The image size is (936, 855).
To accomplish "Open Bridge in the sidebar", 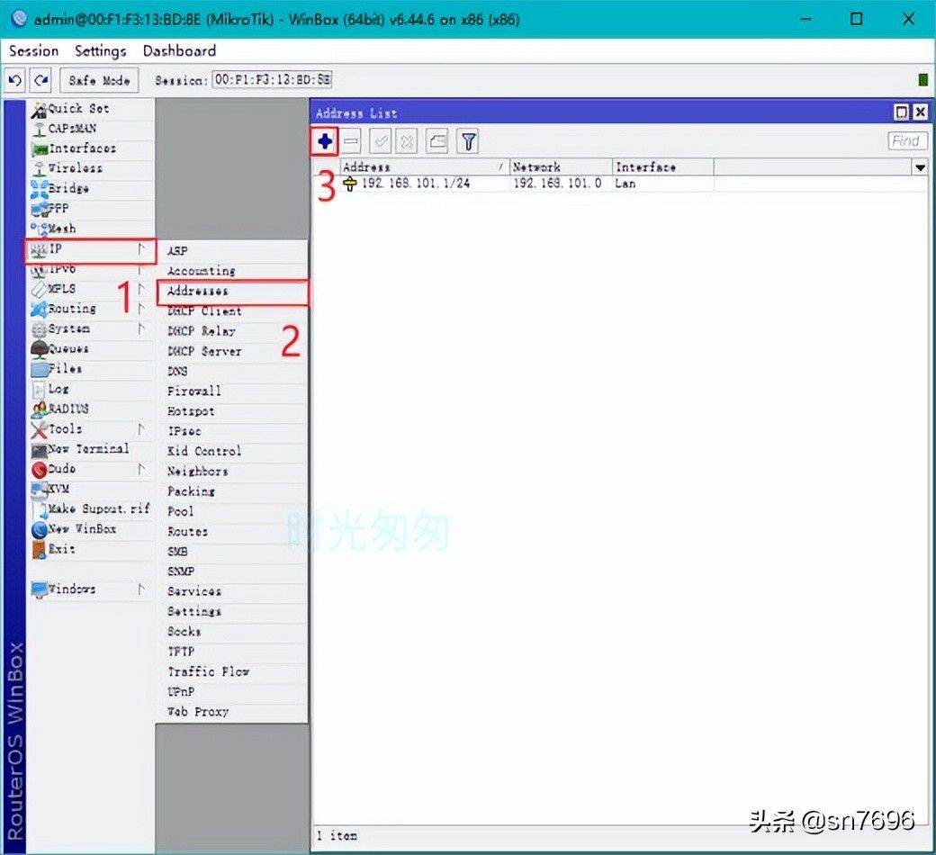I will (x=91, y=189).
